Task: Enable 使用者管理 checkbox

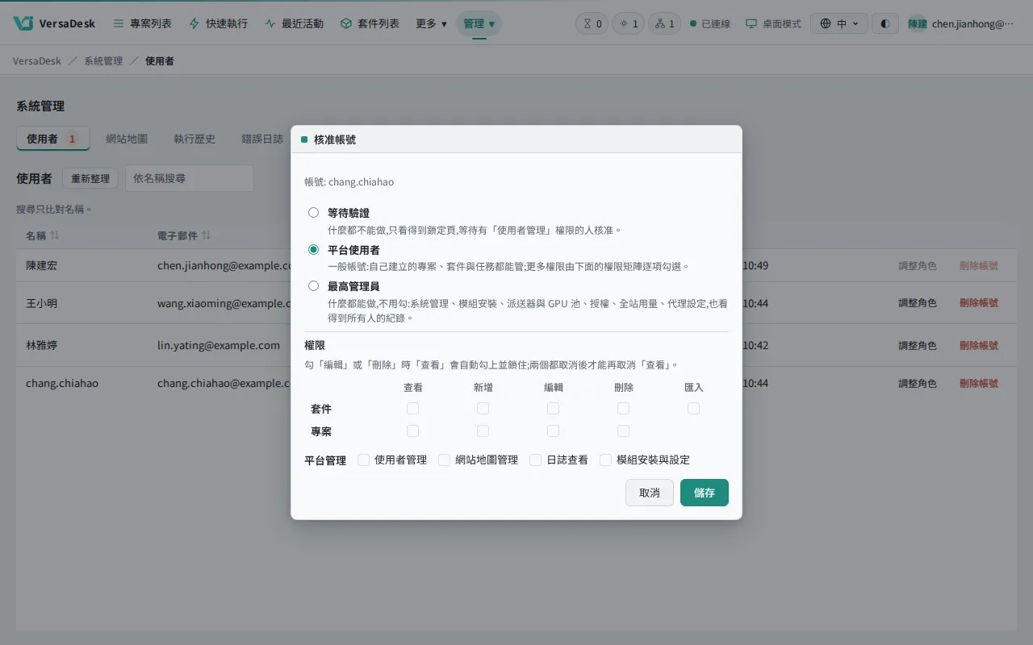Action: (x=363, y=460)
